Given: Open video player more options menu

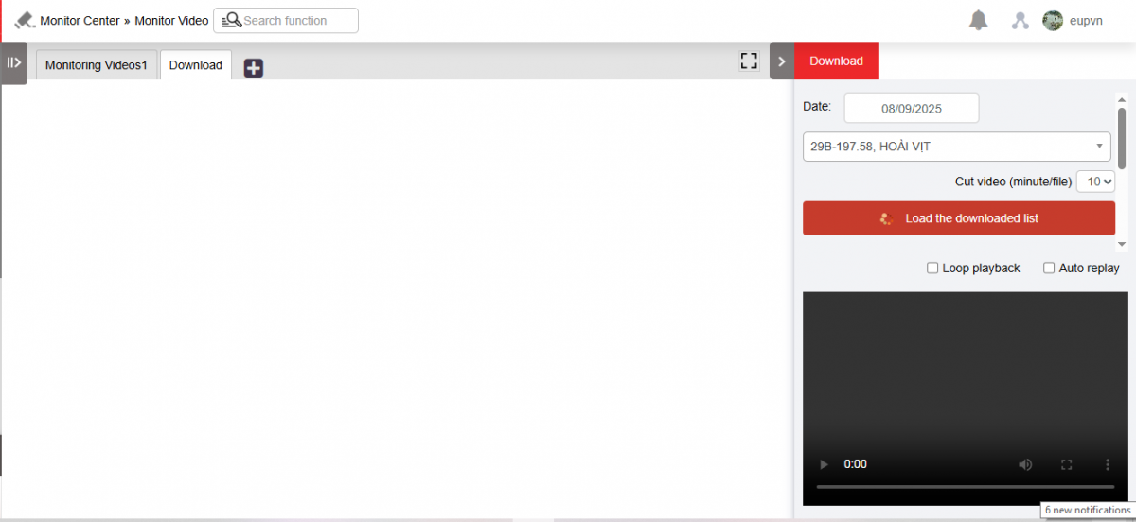Looking at the screenshot, I should click(x=1107, y=464).
